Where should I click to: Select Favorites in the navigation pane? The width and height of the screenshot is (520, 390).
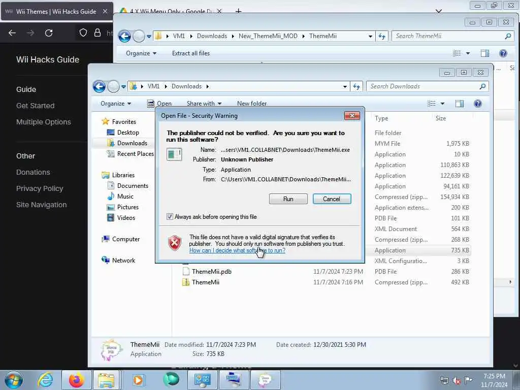[x=124, y=122]
